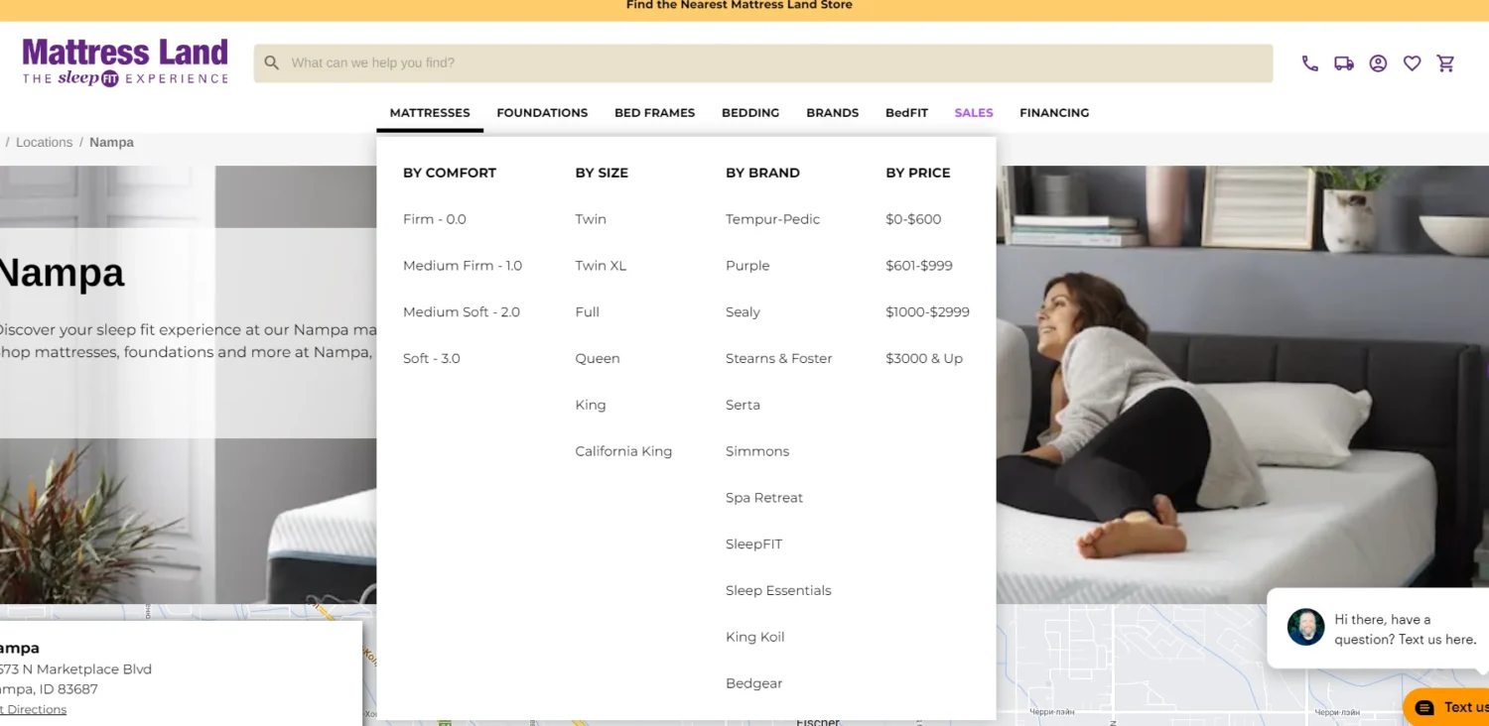Click Find the Nearest Mattress Land Store banner
The width and height of the screenshot is (1489, 726).
point(740,5)
